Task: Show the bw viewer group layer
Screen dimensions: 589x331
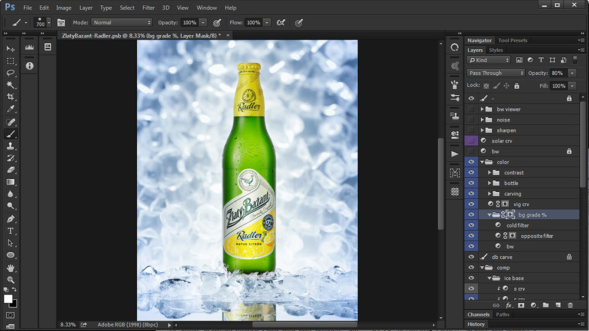Action: pyautogui.click(x=471, y=109)
